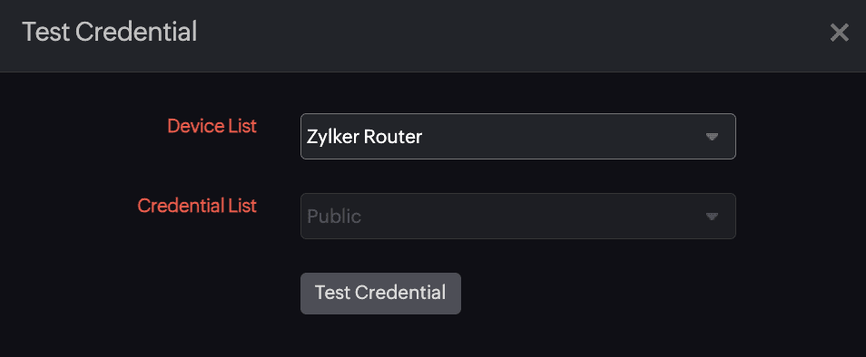Image resolution: width=866 pixels, height=357 pixels.
Task: Expand the Credential List dropdown
Action: click(517, 216)
